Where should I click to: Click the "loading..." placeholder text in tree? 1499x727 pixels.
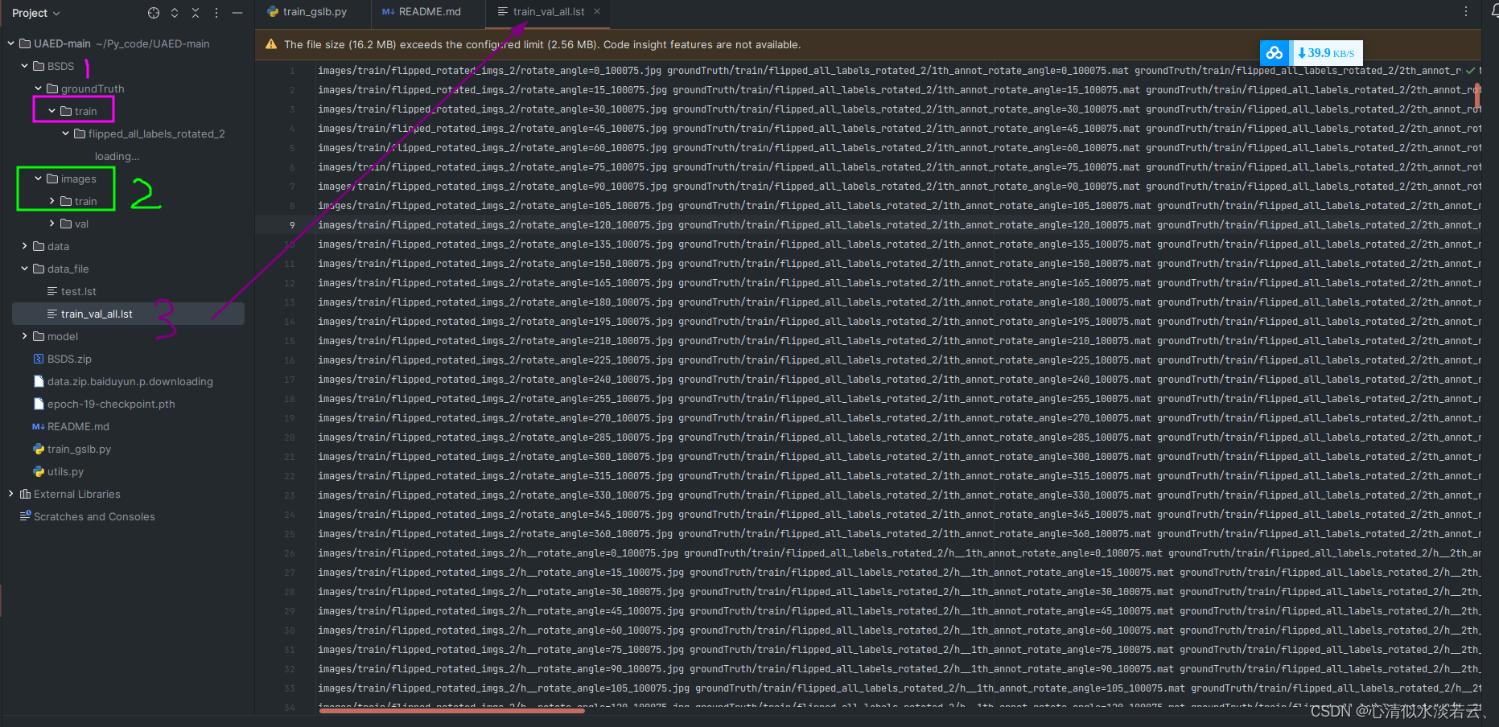tap(117, 156)
